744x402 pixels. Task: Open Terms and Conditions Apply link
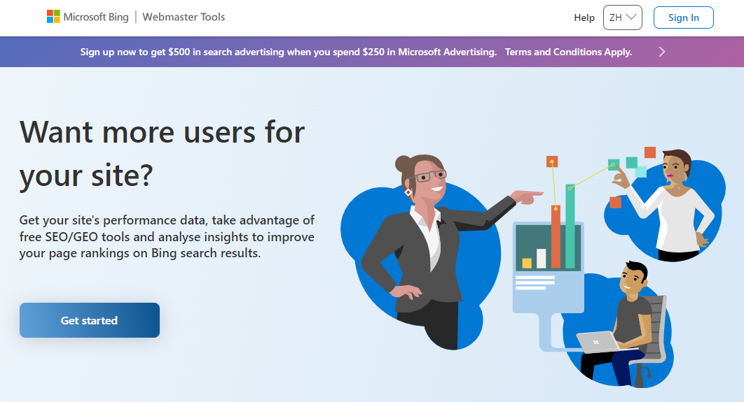(568, 52)
